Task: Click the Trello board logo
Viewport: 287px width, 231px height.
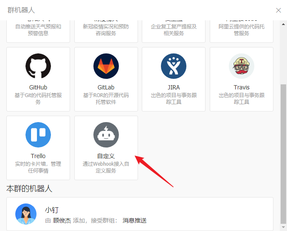Action: pyautogui.click(x=38, y=135)
